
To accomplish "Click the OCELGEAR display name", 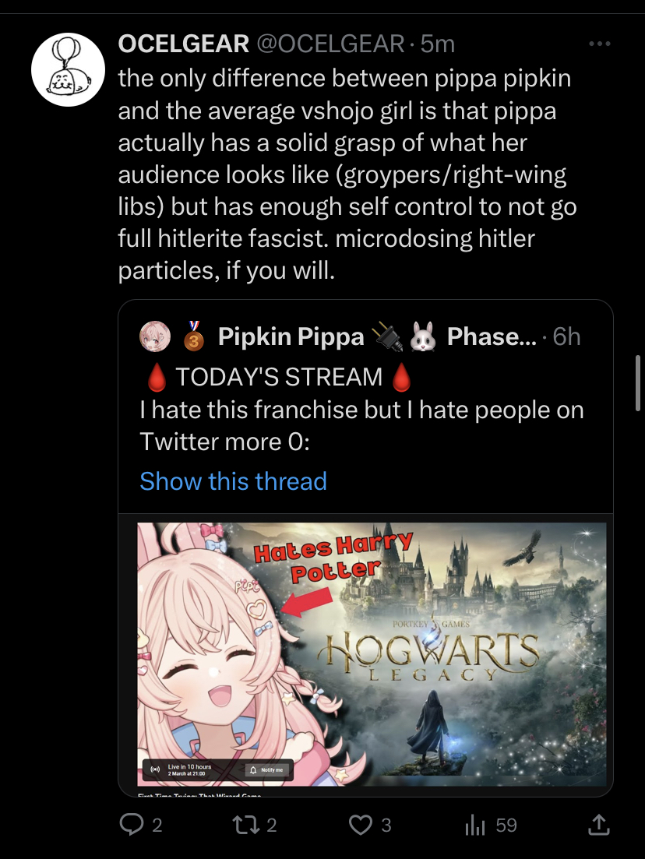I will coord(184,44).
